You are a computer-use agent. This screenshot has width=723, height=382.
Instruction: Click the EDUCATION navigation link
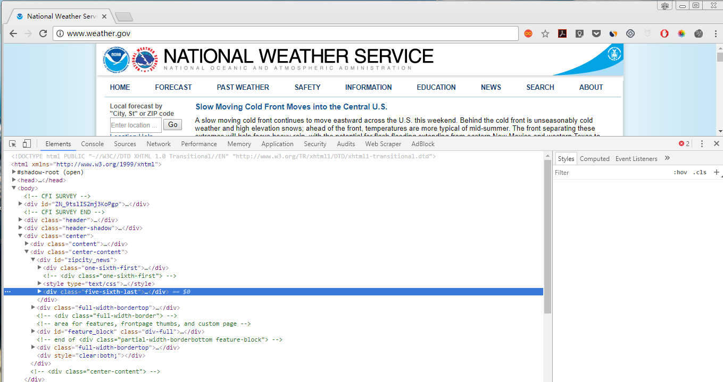coord(436,87)
